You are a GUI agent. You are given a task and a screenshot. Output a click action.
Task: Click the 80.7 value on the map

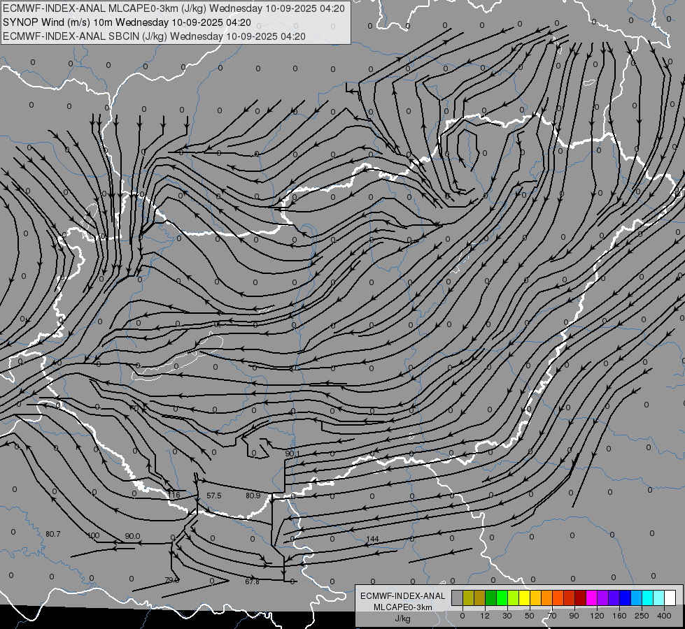click(53, 534)
